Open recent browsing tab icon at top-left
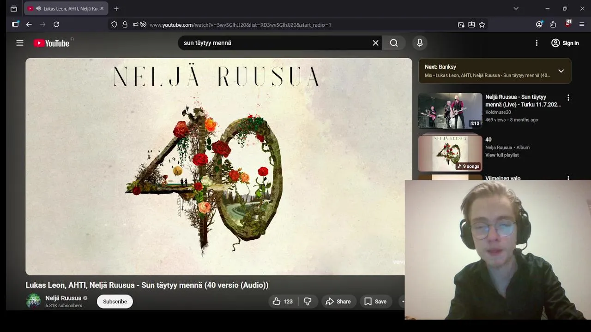This screenshot has width=591, height=332. tap(14, 8)
